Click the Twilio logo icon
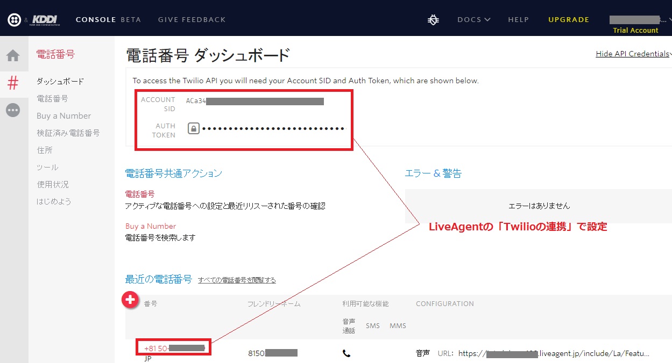672x363 pixels. pyautogui.click(x=14, y=20)
